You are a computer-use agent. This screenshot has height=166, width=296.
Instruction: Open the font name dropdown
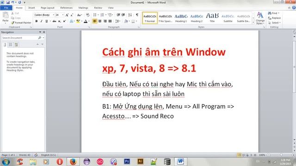54,15
